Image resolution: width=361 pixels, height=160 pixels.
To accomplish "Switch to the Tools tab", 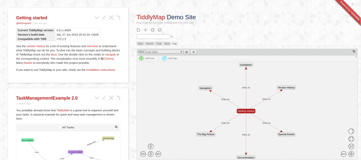I will tap(159, 44).
